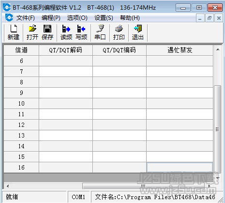
Task: Click 遇忙禁发 cell for channel 10
Action: pyautogui.click(x=180, y=104)
